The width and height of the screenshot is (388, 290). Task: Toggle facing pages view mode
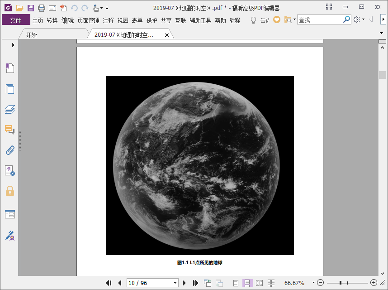click(x=259, y=283)
